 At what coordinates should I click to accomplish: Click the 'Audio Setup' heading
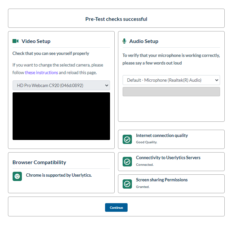pos(144,41)
